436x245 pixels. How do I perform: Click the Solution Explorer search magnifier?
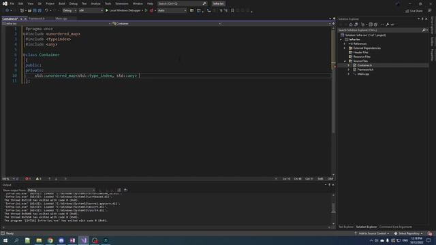tap(424, 30)
